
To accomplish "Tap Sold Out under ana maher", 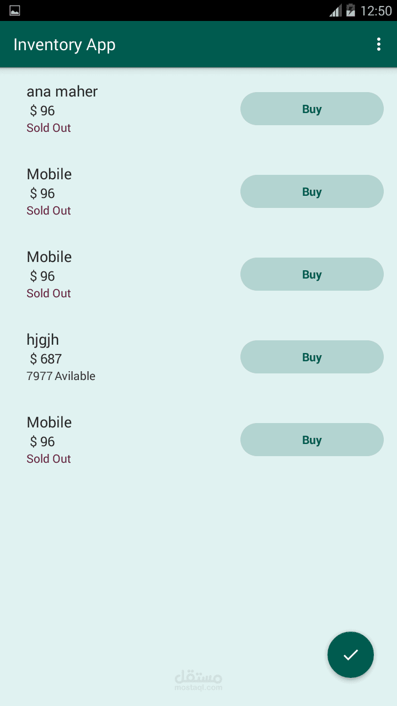I will [x=49, y=128].
